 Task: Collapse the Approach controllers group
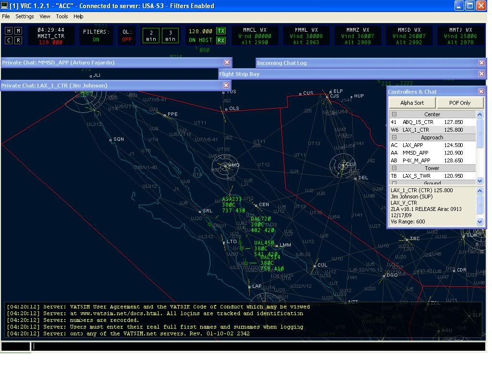(394, 137)
